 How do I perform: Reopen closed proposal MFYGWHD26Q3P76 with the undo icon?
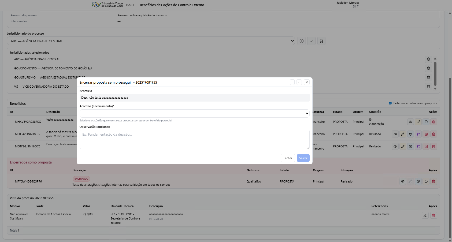[x=426, y=181]
